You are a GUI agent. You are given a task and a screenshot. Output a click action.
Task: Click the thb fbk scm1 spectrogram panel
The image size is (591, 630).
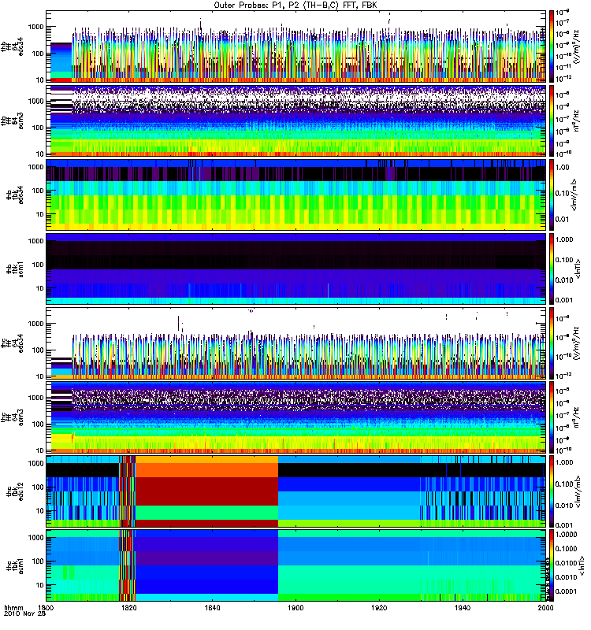point(295,269)
